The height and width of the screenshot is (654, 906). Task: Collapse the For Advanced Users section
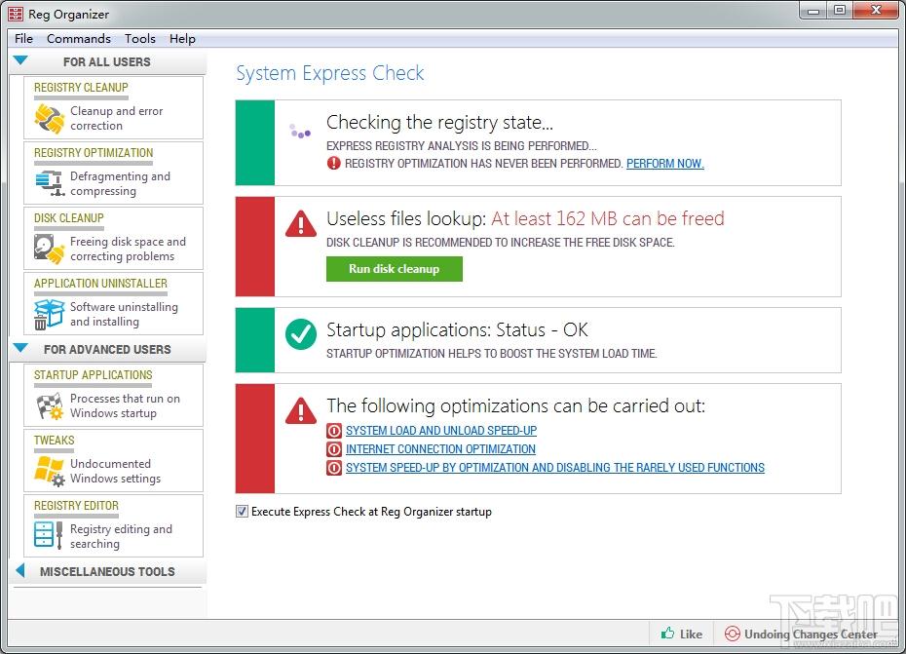point(20,348)
